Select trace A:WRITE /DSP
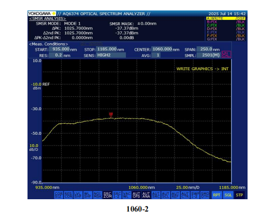 coord(226,18)
